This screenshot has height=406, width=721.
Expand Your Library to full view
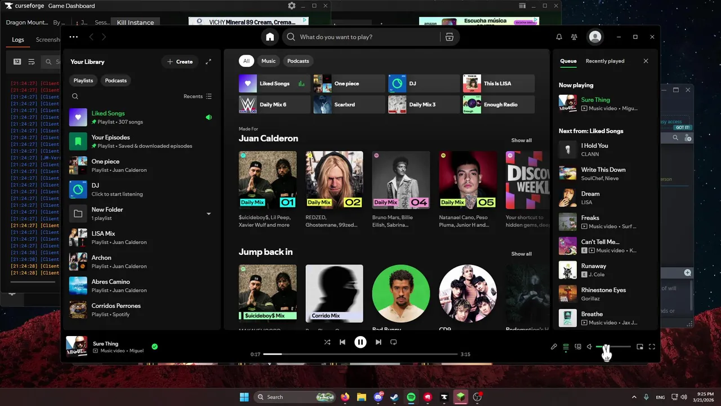coord(208,61)
